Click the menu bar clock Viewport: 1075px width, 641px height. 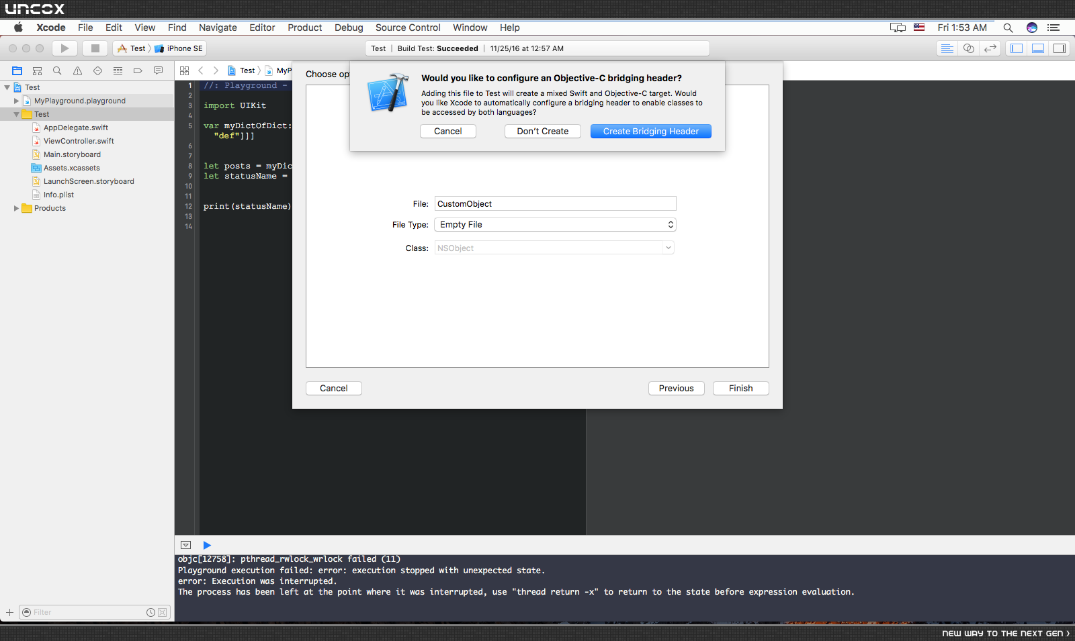pyautogui.click(x=962, y=28)
